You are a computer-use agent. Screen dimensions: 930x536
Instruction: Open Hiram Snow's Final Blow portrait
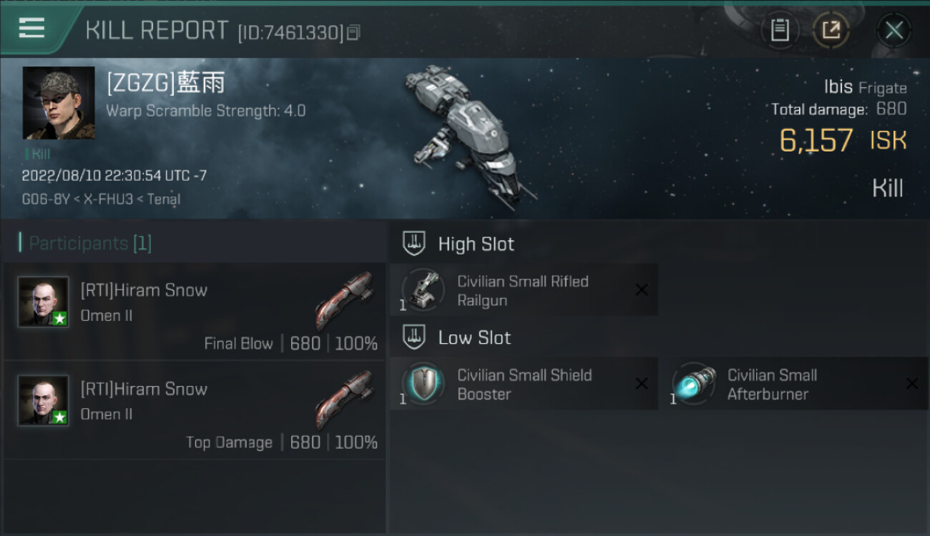(x=44, y=302)
